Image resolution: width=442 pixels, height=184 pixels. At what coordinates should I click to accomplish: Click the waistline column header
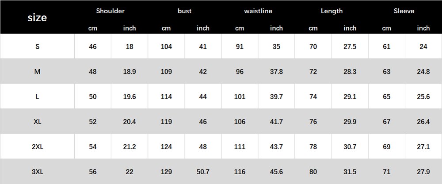[258, 11]
